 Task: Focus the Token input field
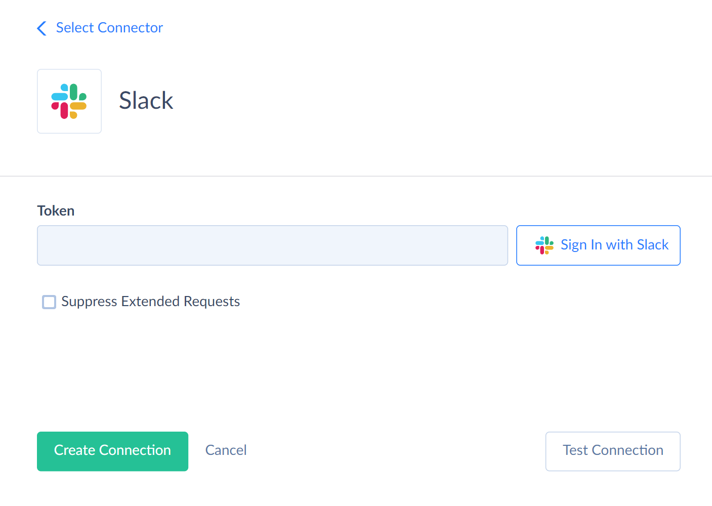(x=272, y=245)
